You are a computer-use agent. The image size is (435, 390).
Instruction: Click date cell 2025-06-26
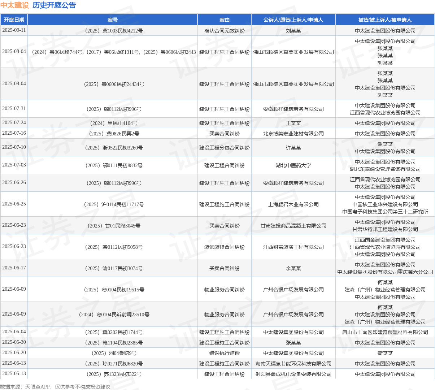[14, 183]
